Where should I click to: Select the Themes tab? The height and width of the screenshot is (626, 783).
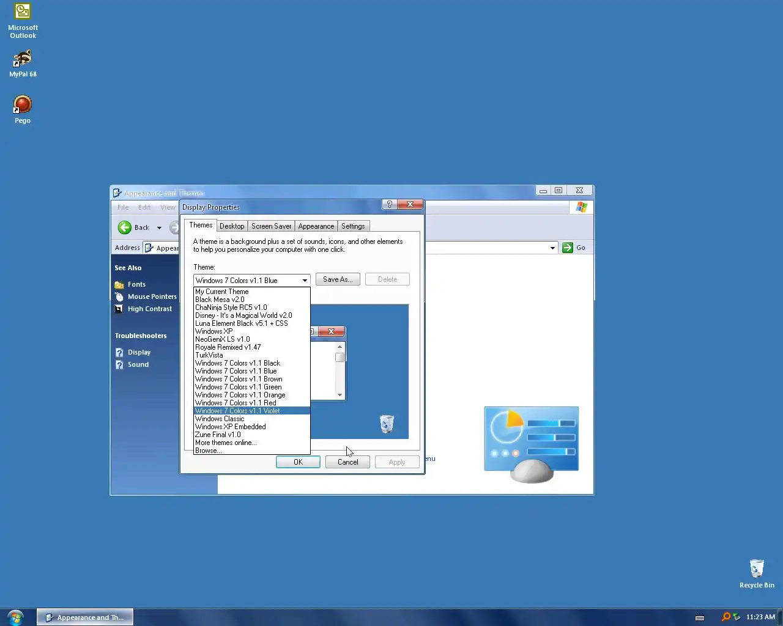(x=201, y=225)
